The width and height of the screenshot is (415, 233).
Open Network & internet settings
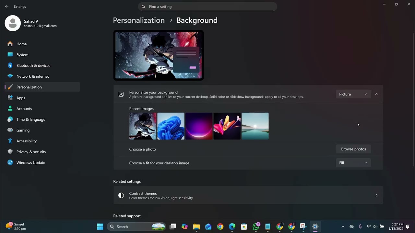pos(42,76)
